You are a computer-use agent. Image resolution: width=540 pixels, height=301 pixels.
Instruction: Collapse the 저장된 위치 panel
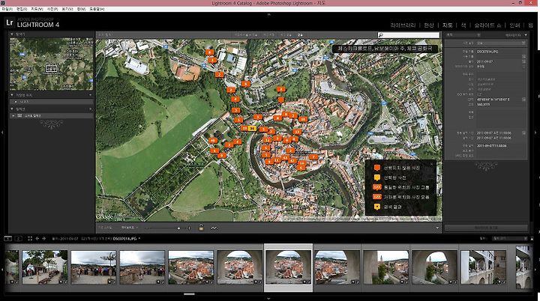[12, 94]
